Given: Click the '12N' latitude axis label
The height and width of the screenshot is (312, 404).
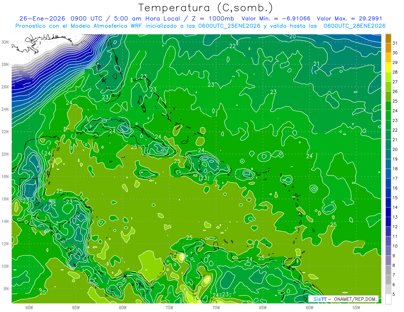Looking at the screenshot, I should 5,244.
